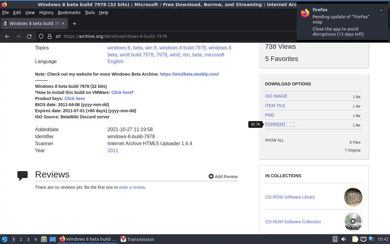Click the '738 Views' text
390x244 pixels.
click(280, 47)
